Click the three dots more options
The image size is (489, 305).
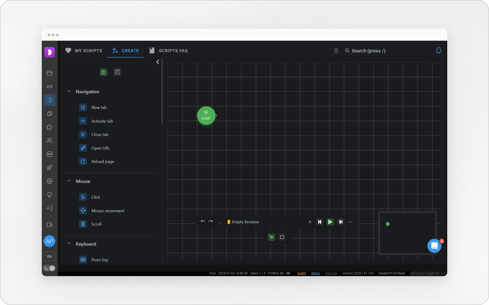coord(350,222)
